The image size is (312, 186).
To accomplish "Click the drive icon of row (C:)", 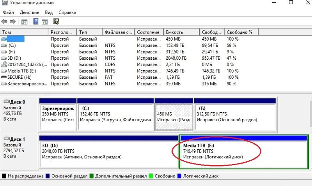I will click(x=4, y=46).
